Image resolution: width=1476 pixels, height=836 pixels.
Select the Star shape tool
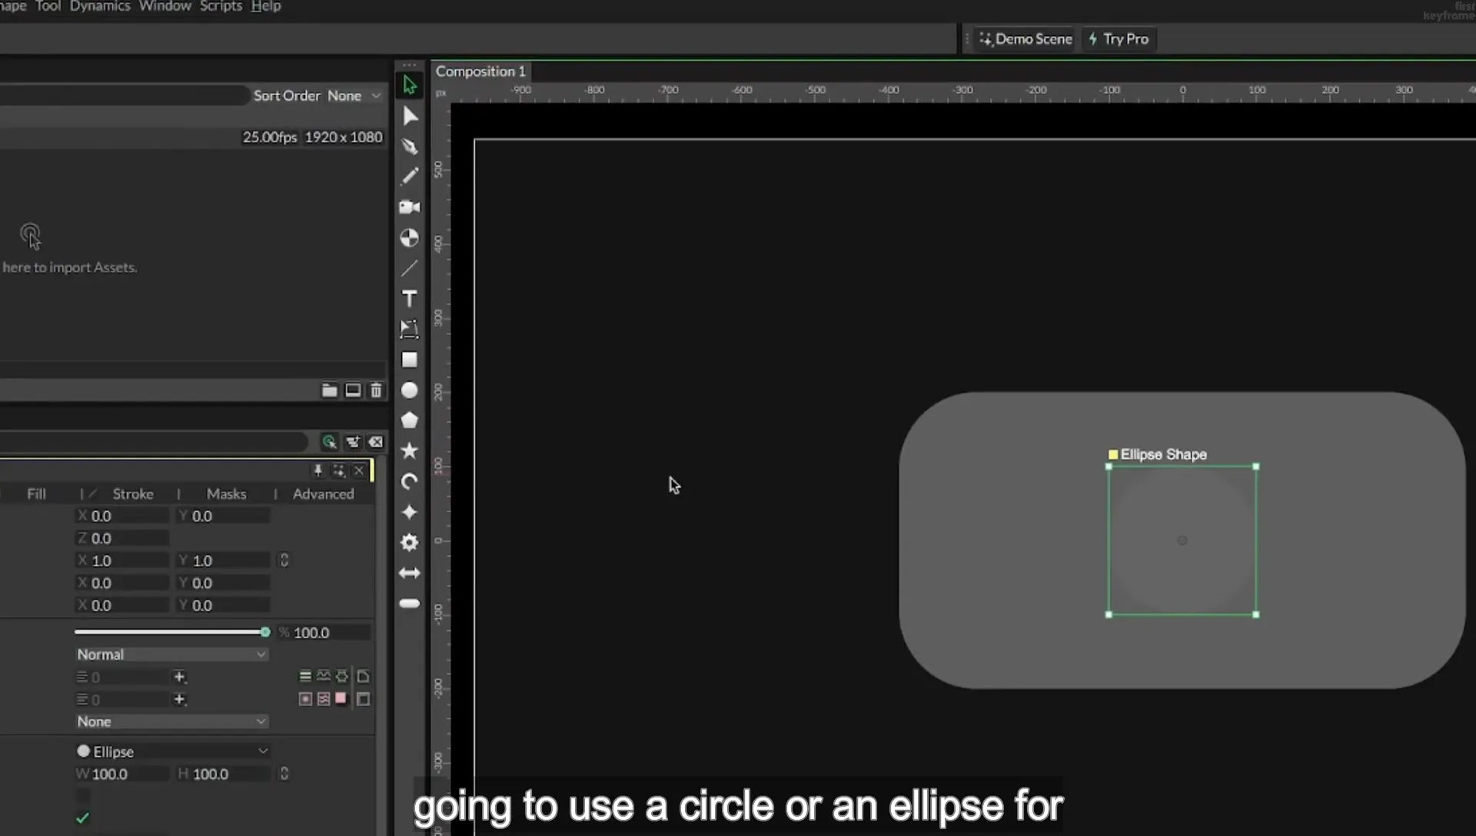[410, 450]
